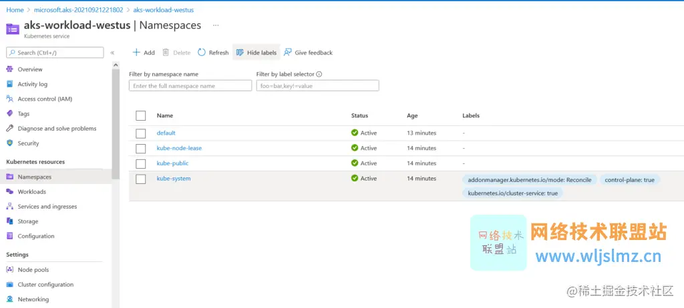Click the Hide labels tag icon
The image size is (684, 308).
240,52
